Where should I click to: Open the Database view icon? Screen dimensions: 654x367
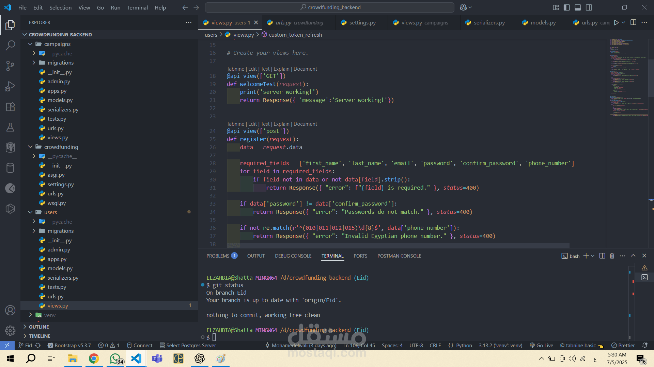coord(10,168)
